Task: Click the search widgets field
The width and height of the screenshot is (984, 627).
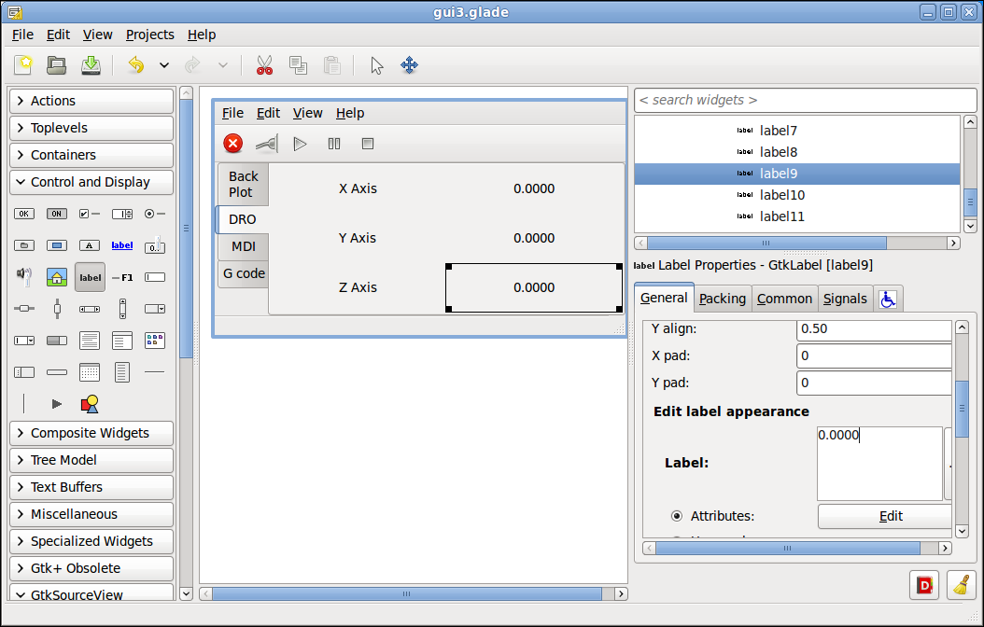Action: (805, 101)
